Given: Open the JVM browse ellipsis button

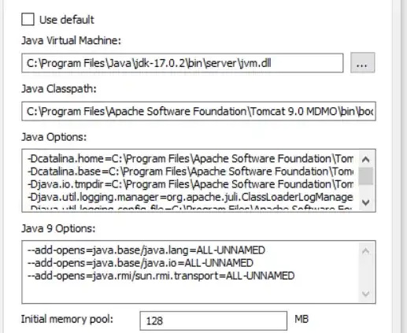Looking at the screenshot, I should point(363,63).
